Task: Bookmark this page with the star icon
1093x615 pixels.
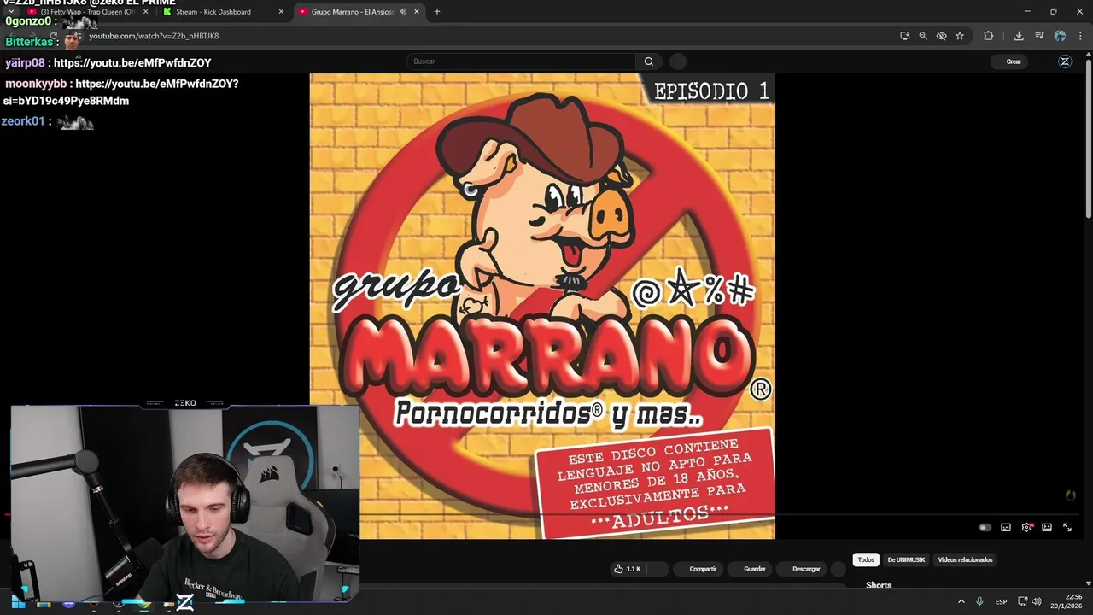Action: [x=960, y=36]
